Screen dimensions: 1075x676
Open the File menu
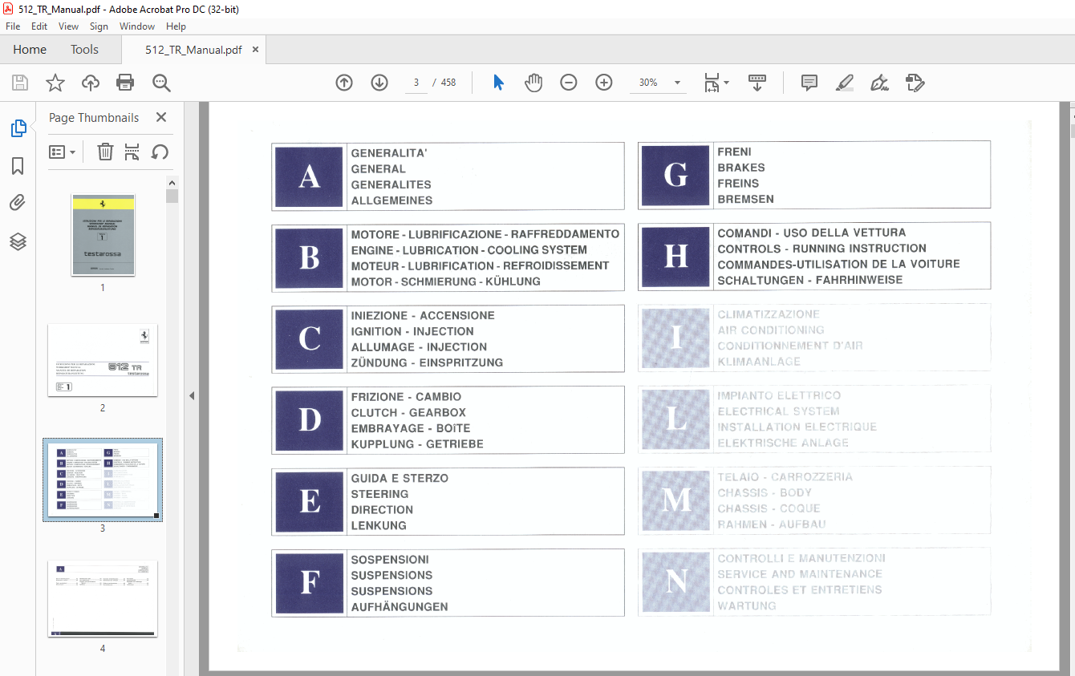pos(13,26)
